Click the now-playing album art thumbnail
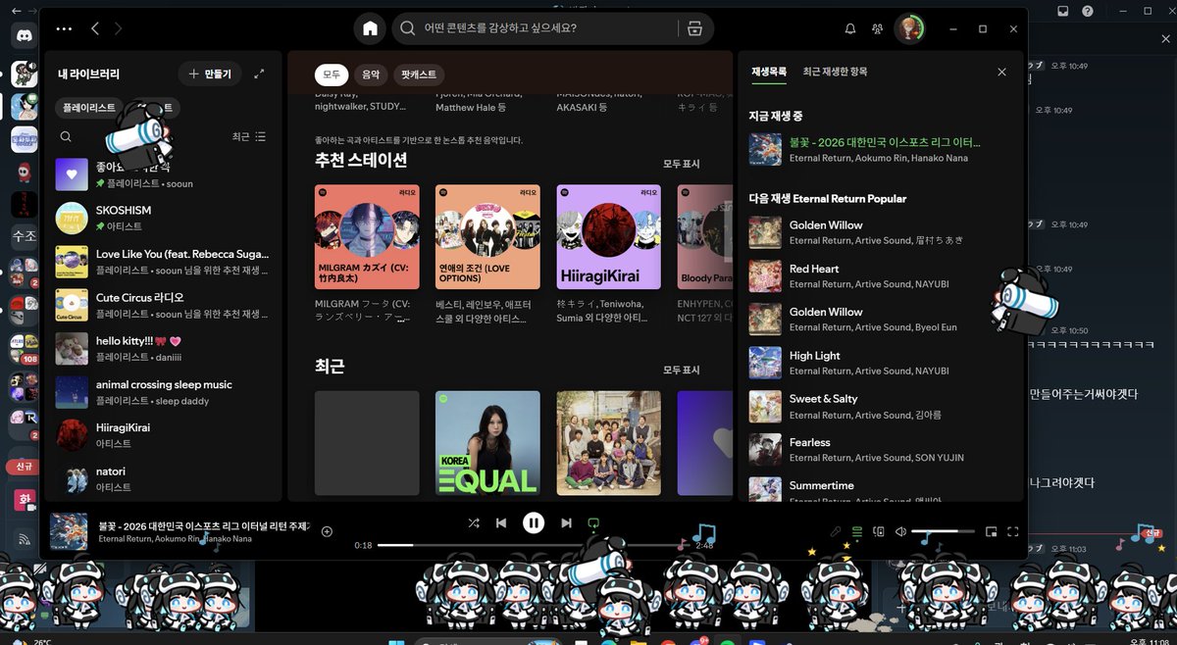 coord(69,530)
